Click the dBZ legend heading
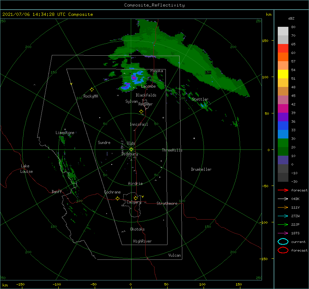Image resolution: width=309 pixels, height=289 pixels. (291, 18)
